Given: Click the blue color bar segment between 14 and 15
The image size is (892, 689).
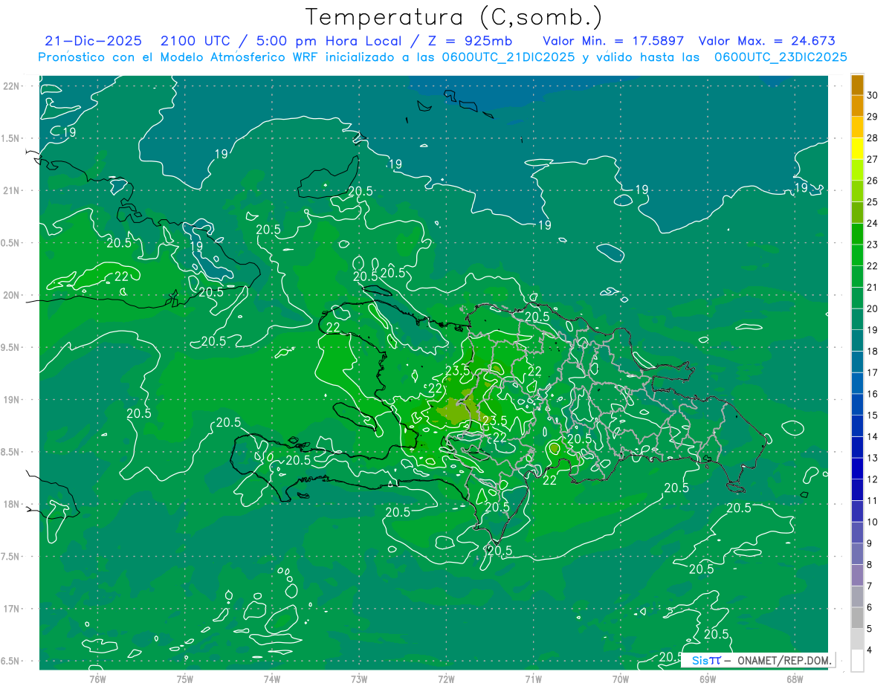Looking at the screenshot, I should coord(857,426).
